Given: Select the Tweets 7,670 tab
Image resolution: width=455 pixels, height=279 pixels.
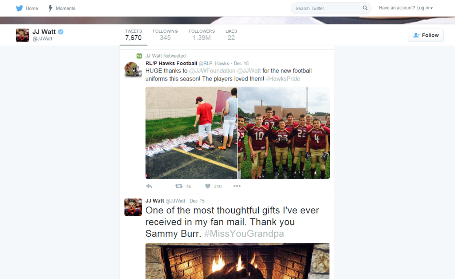Looking at the screenshot, I should pyautogui.click(x=133, y=35).
